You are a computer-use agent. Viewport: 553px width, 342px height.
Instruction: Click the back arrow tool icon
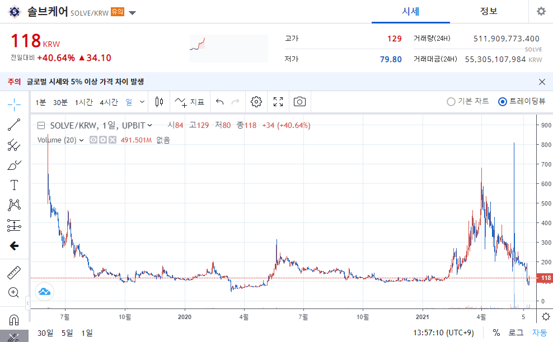coord(14,245)
